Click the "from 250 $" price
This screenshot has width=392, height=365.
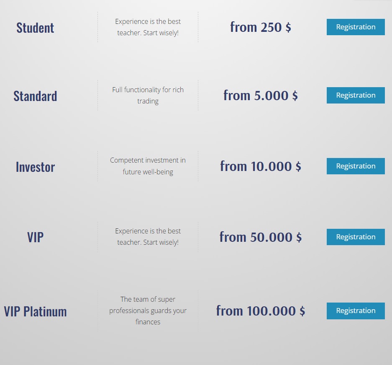(x=260, y=27)
